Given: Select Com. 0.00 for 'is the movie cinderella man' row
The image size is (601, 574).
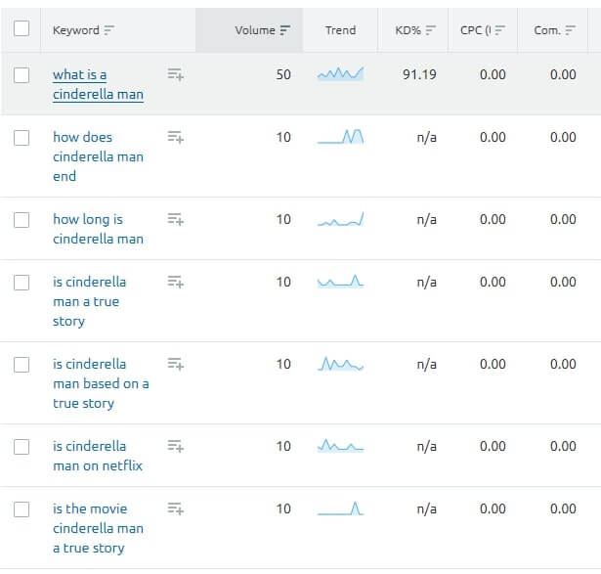Looking at the screenshot, I should pyautogui.click(x=563, y=508).
